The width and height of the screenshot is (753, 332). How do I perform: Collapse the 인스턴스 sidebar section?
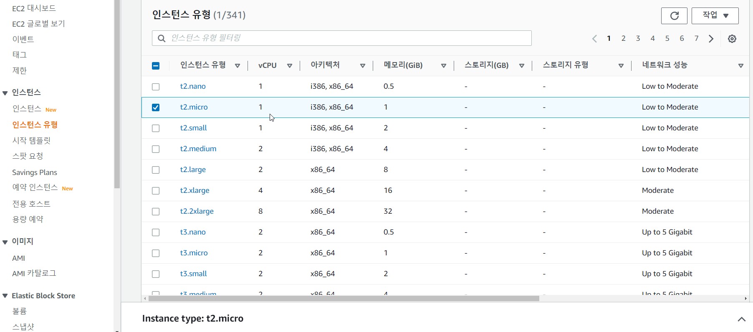5,93
